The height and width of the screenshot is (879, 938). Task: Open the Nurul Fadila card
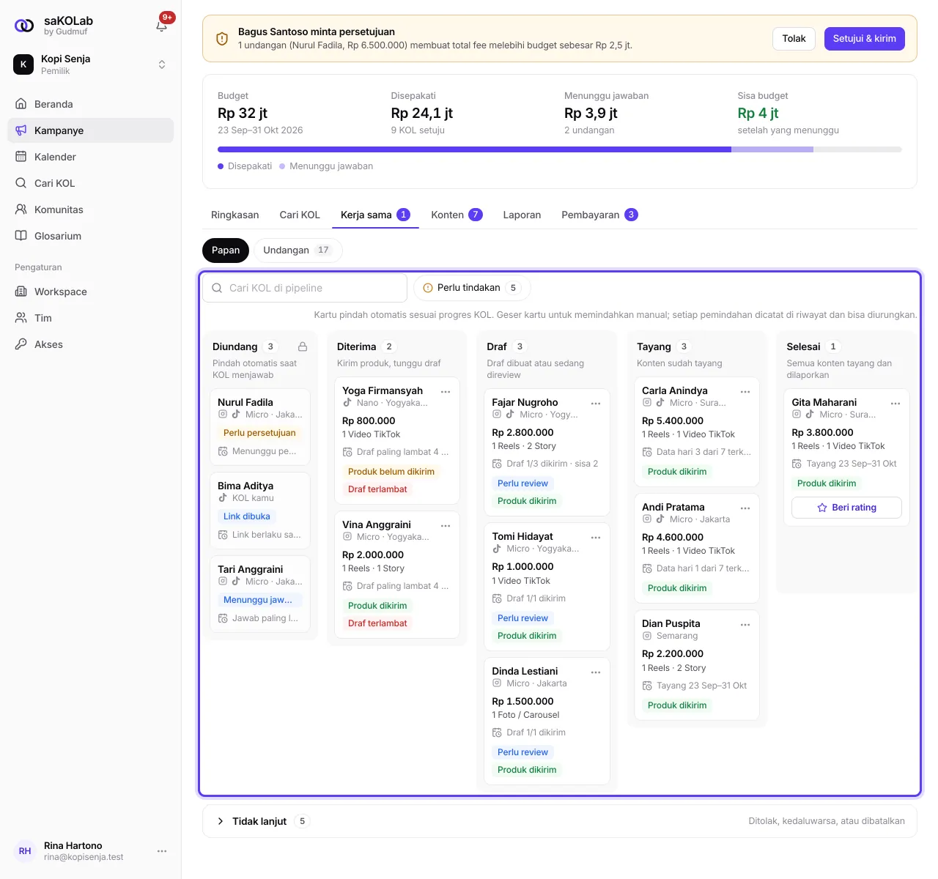tap(260, 426)
